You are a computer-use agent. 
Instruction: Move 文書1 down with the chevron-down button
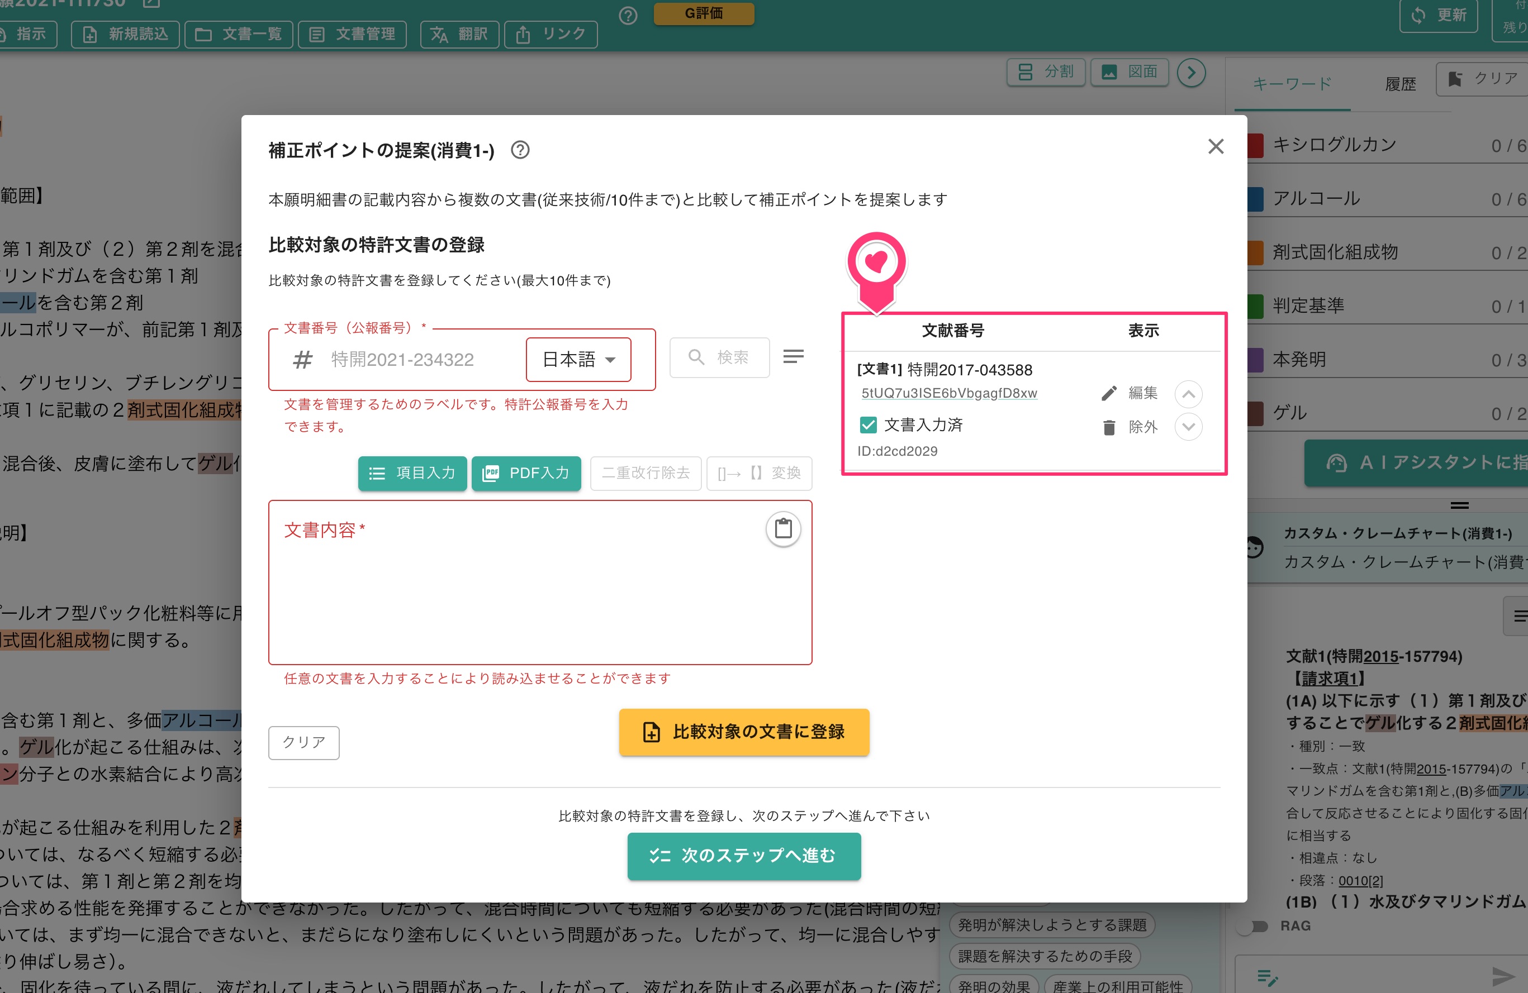pyautogui.click(x=1188, y=427)
